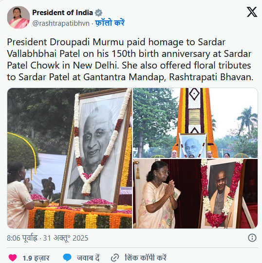Viewport: 262px width, 263px height.
Task: Open the 8:06 पूर्वाह्न tweet time
Action: coord(22,238)
